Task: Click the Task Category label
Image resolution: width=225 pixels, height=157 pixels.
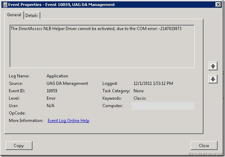Action: tap(116, 91)
